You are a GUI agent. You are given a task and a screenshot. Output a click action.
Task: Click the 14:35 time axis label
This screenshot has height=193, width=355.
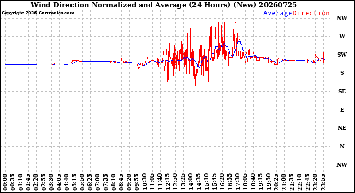coord(199,182)
